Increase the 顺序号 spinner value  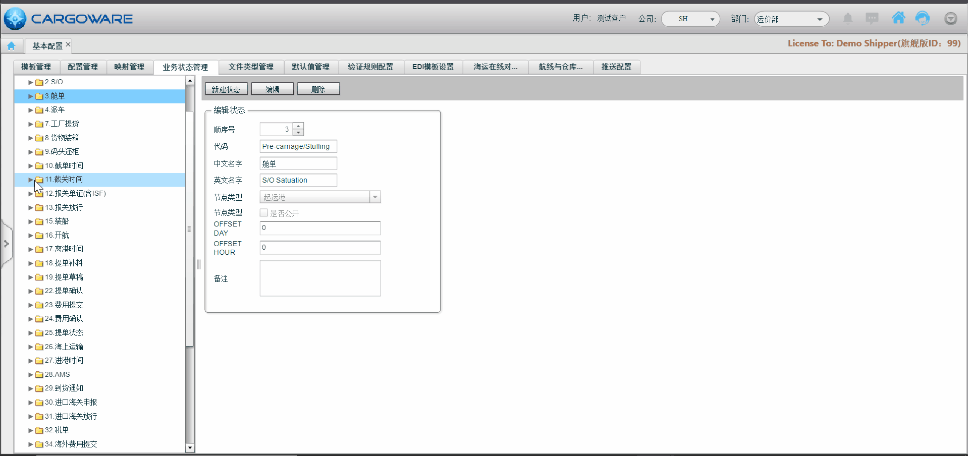coord(298,126)
